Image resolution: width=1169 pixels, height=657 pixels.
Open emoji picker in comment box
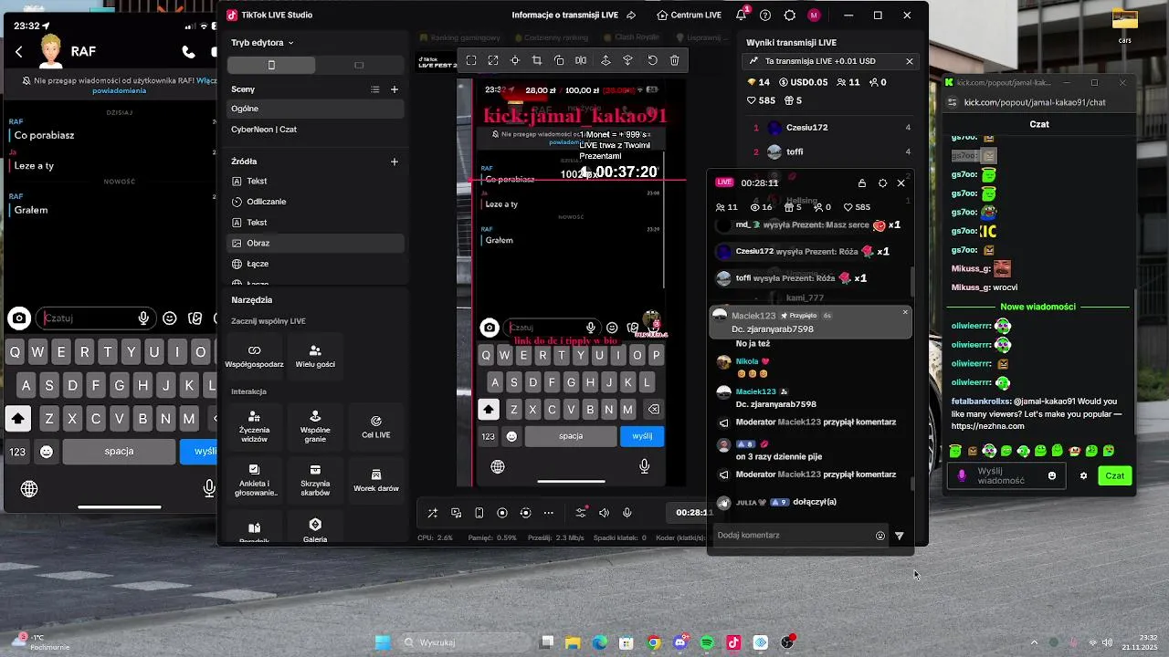pos(880,536)
